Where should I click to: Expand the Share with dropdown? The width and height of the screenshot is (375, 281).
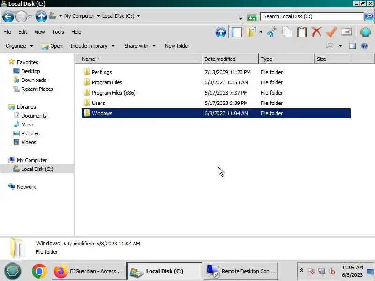coord(140,46)
